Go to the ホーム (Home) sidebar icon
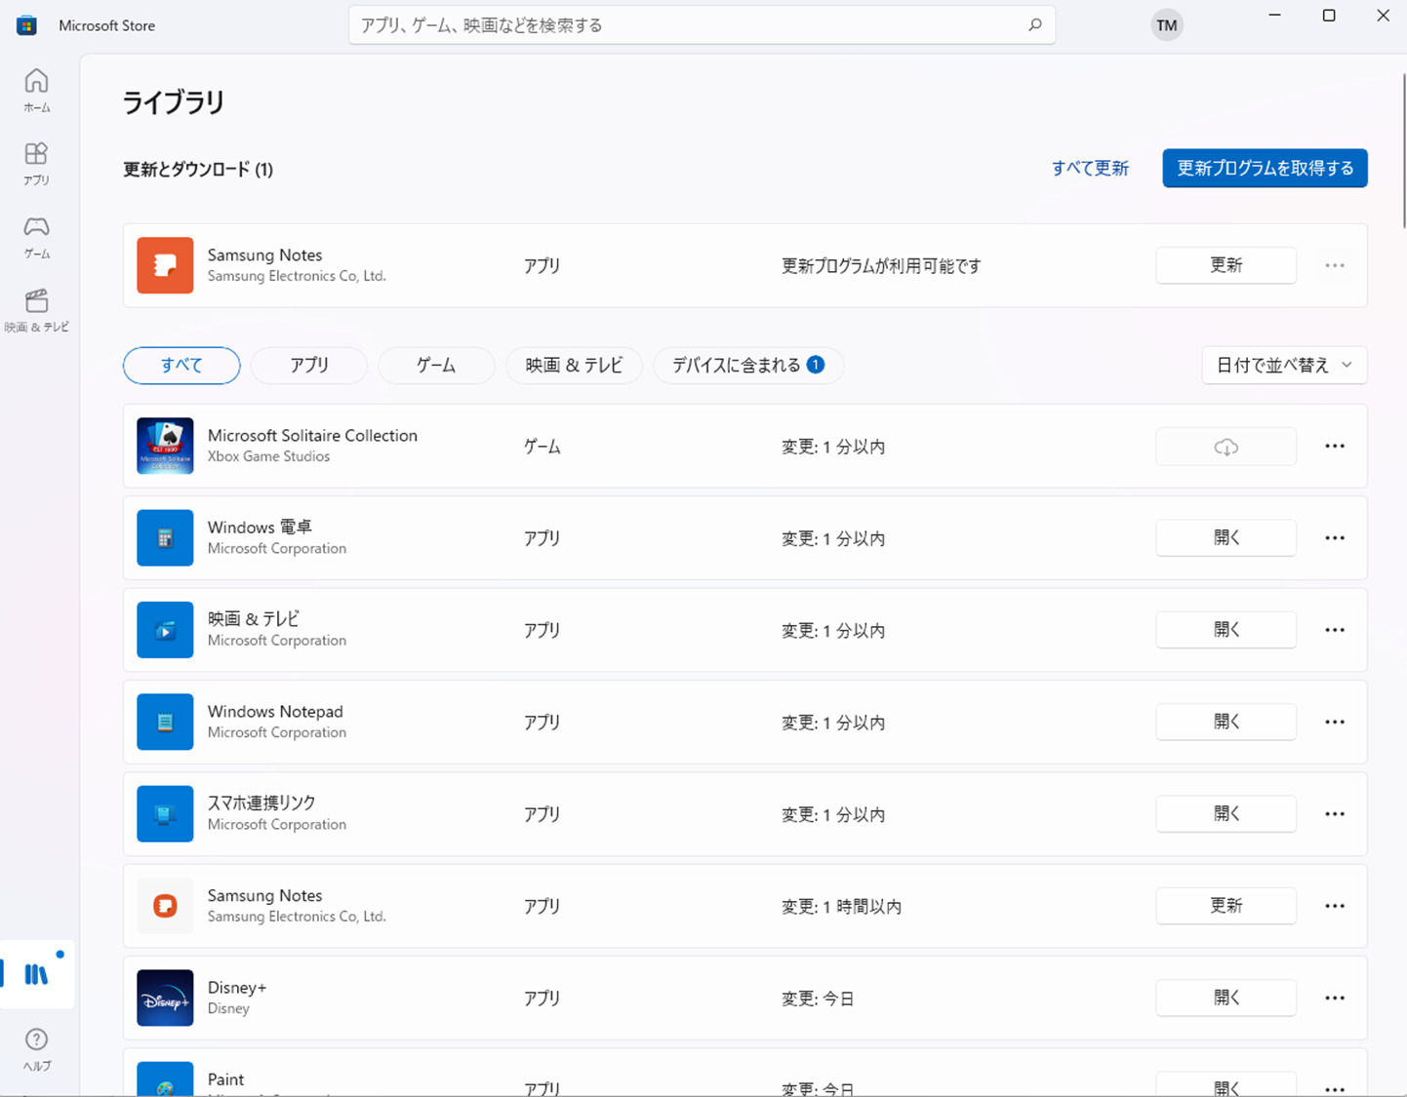 click(x=37, y=91)
